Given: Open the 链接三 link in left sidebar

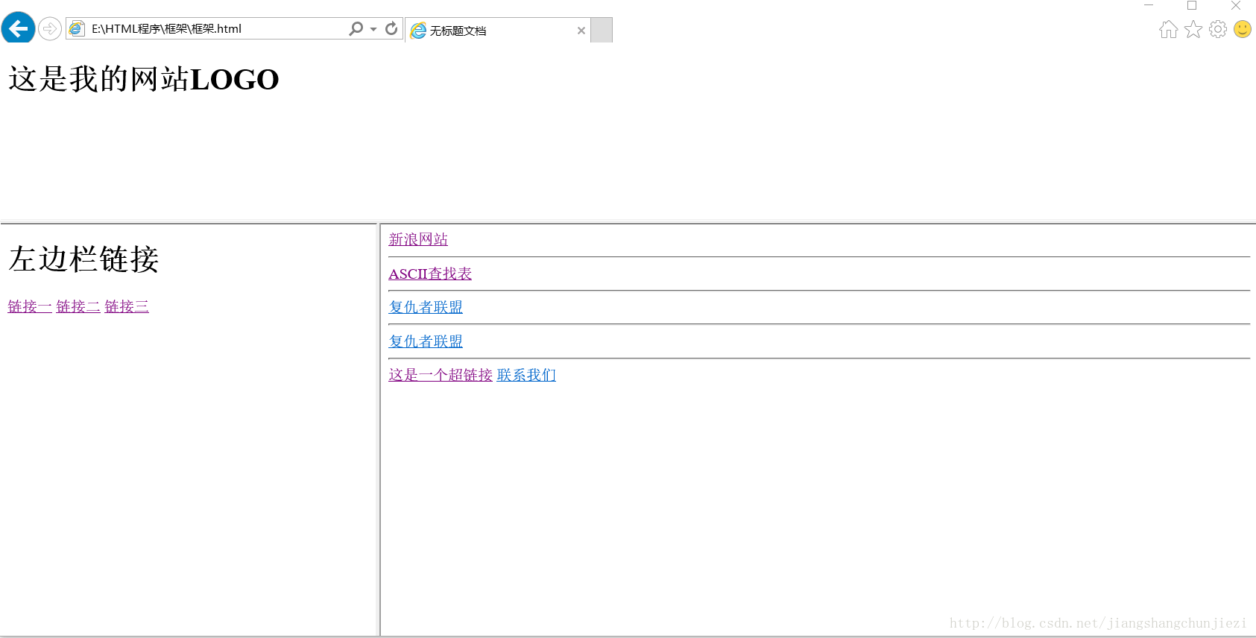Looking at the screenshot, I should point(127,306).
